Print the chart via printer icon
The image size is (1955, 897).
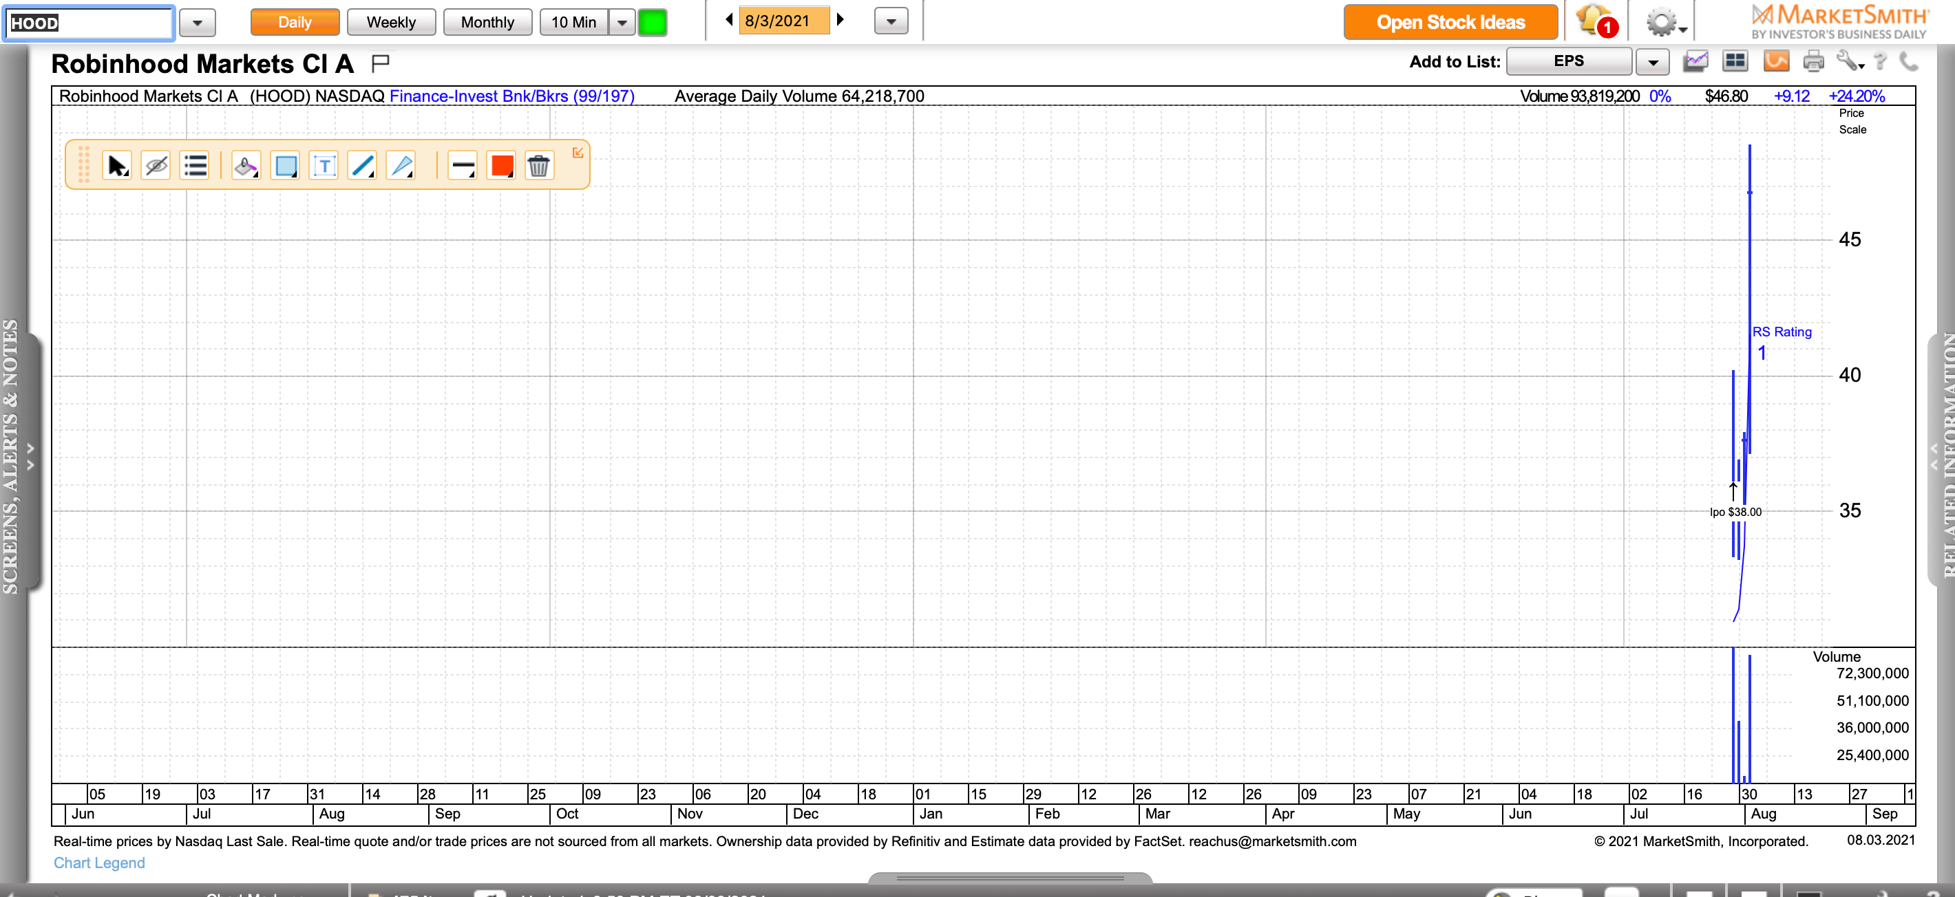(x=1813, y=61)
